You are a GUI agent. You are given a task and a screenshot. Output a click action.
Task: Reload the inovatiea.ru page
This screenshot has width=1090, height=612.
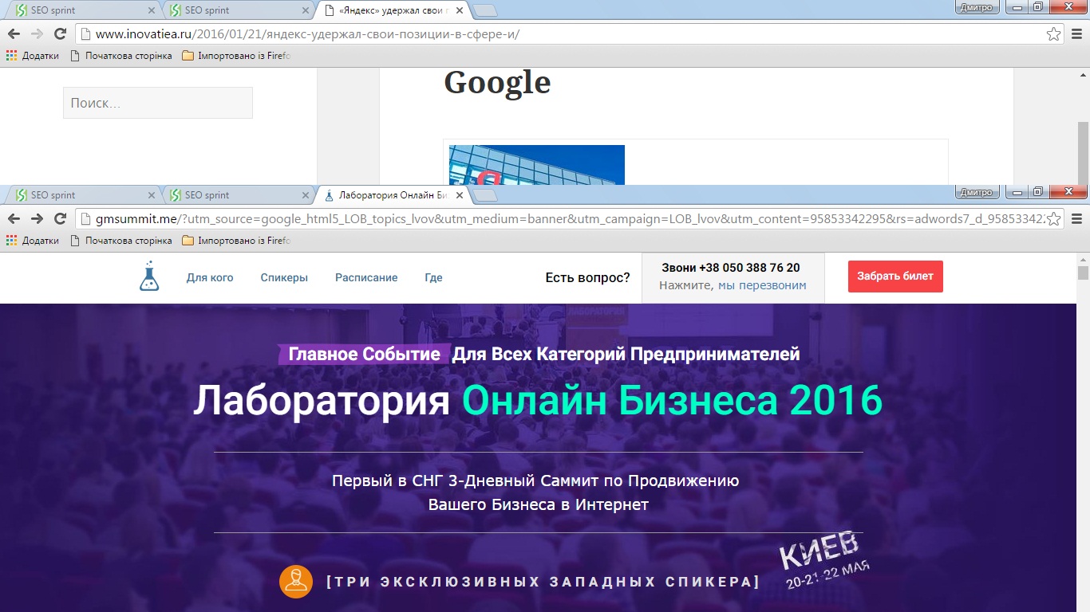(x=60, y=33)
